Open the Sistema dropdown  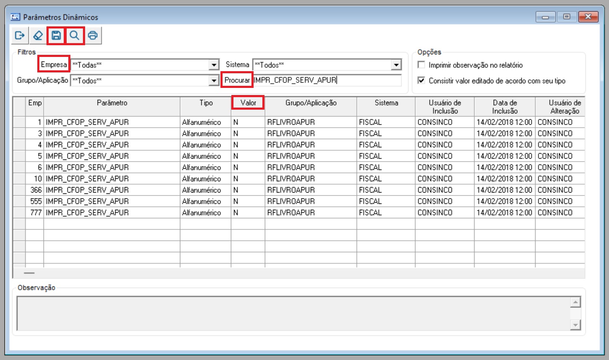396,65
